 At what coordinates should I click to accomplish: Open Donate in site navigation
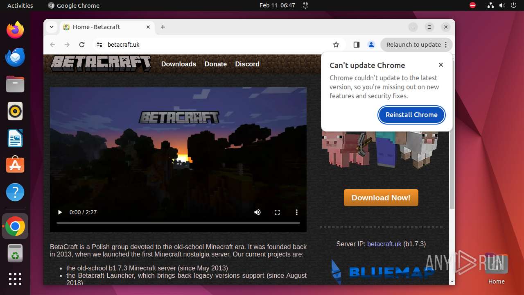[x=216, y=64]
